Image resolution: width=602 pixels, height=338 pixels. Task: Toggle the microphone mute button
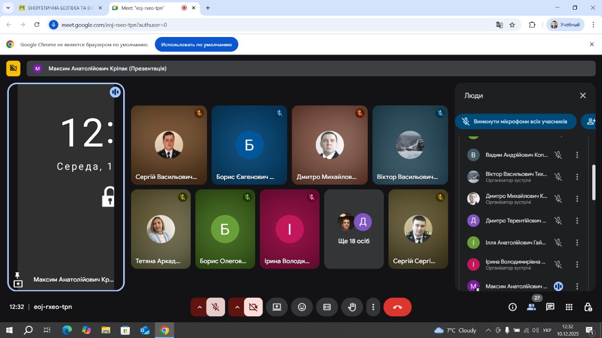tap(216, 307)
